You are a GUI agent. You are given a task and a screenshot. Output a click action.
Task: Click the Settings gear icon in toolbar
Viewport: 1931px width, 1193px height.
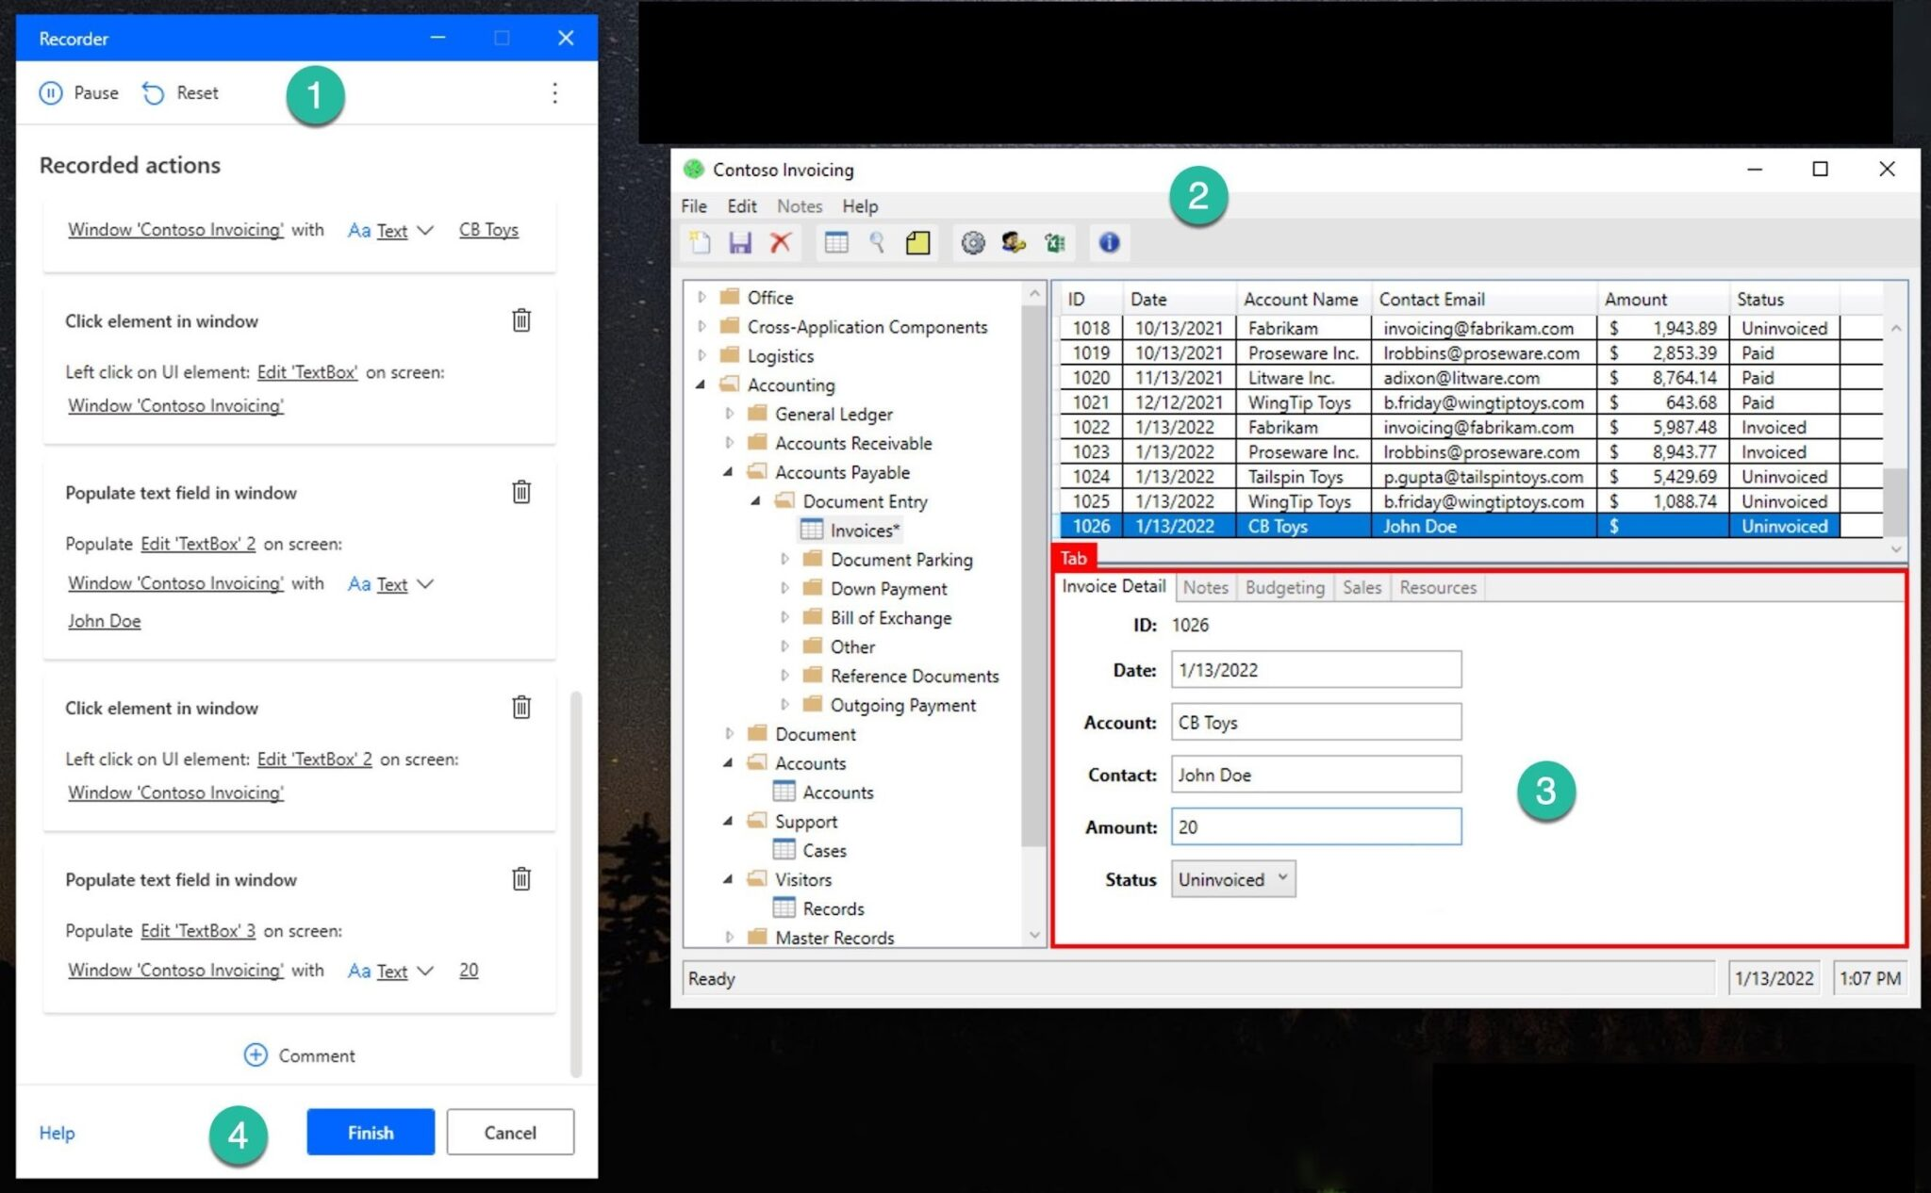(x=974, y=244)
